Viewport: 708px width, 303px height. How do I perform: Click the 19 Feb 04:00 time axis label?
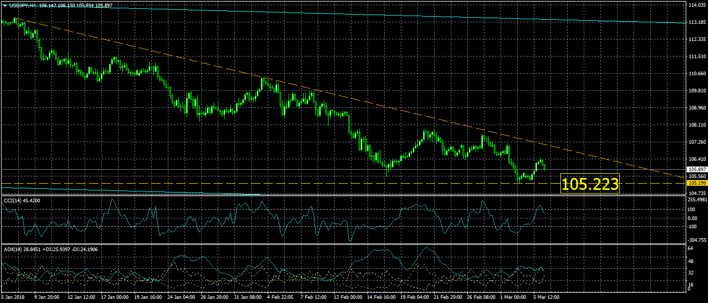[x=416, y=298]
